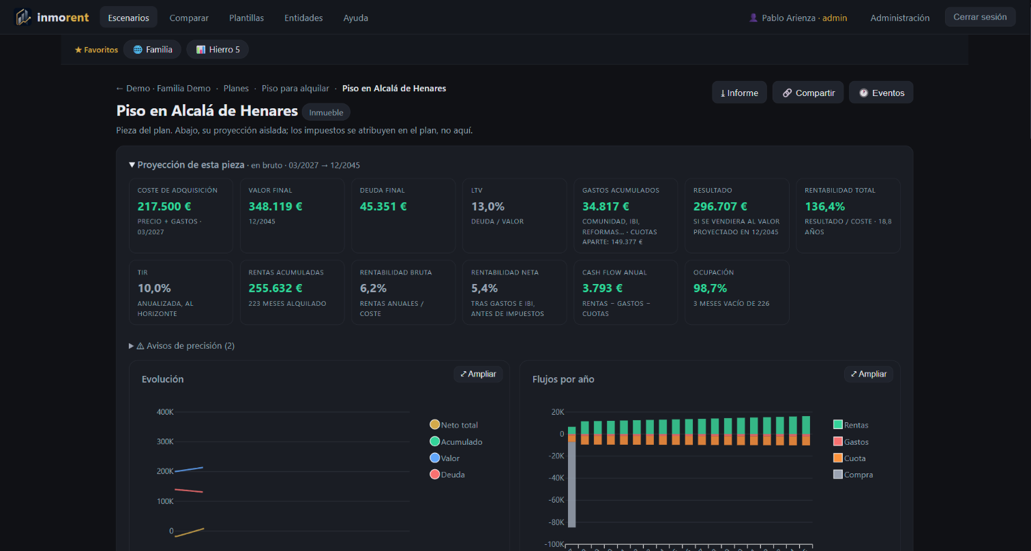The width and height of the screenshot is (1031, 551).
Task: Go to the Comparar tab
Action: pyautogui.click(x=189, y=18)
